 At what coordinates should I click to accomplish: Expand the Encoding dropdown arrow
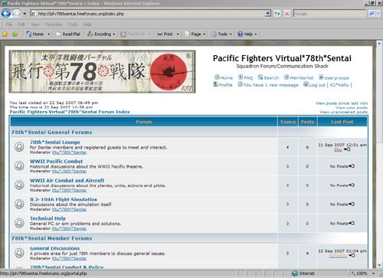click(x=114, y=34)
